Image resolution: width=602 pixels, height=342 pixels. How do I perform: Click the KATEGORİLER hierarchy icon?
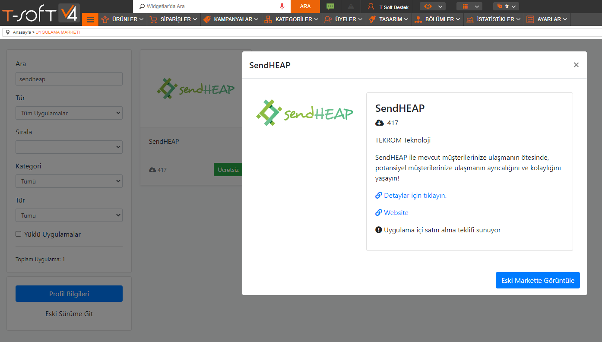[268, 19]
